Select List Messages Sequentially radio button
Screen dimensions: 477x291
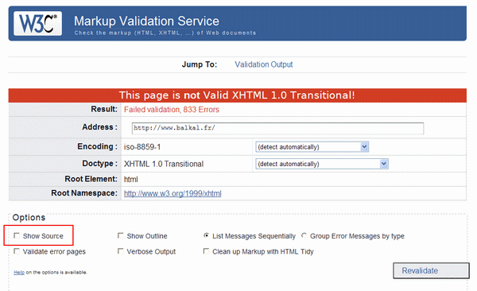tap(206, 235)
